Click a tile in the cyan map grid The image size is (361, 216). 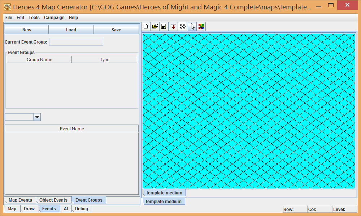click(x=249, y=111)
